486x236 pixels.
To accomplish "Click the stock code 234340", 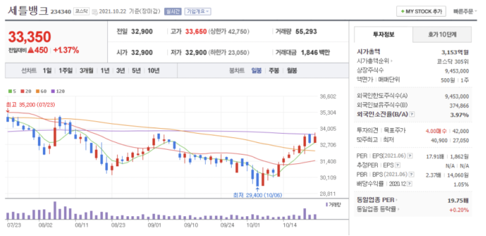I will 61,12.
